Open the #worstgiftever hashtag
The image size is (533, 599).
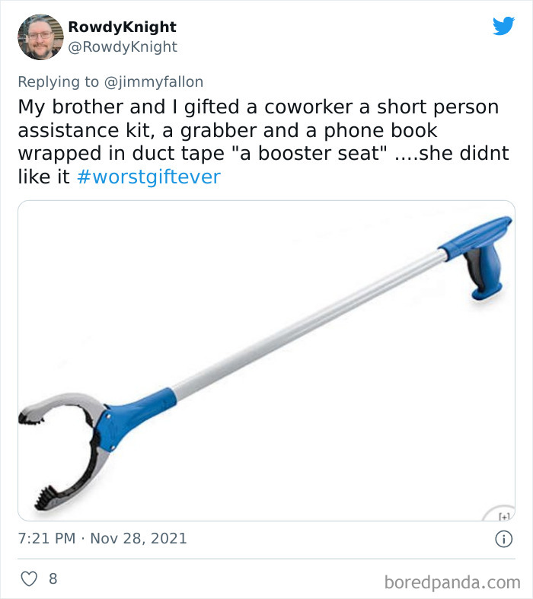[148, 177]
